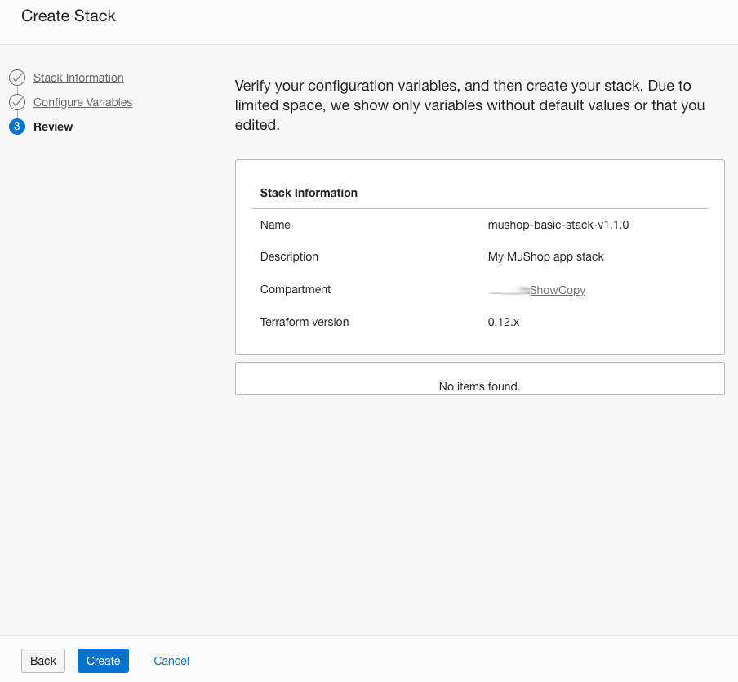Click the checkmark icon beside Stack Information
738x682 pixels.
18,78
